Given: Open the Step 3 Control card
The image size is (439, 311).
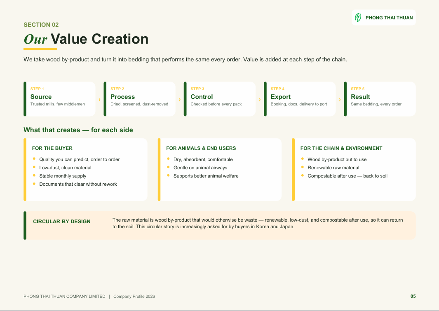Looking at the screenshot, I should [220, 99].
